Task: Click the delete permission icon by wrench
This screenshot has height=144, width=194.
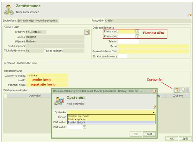Action: click(x=187, y=90)
